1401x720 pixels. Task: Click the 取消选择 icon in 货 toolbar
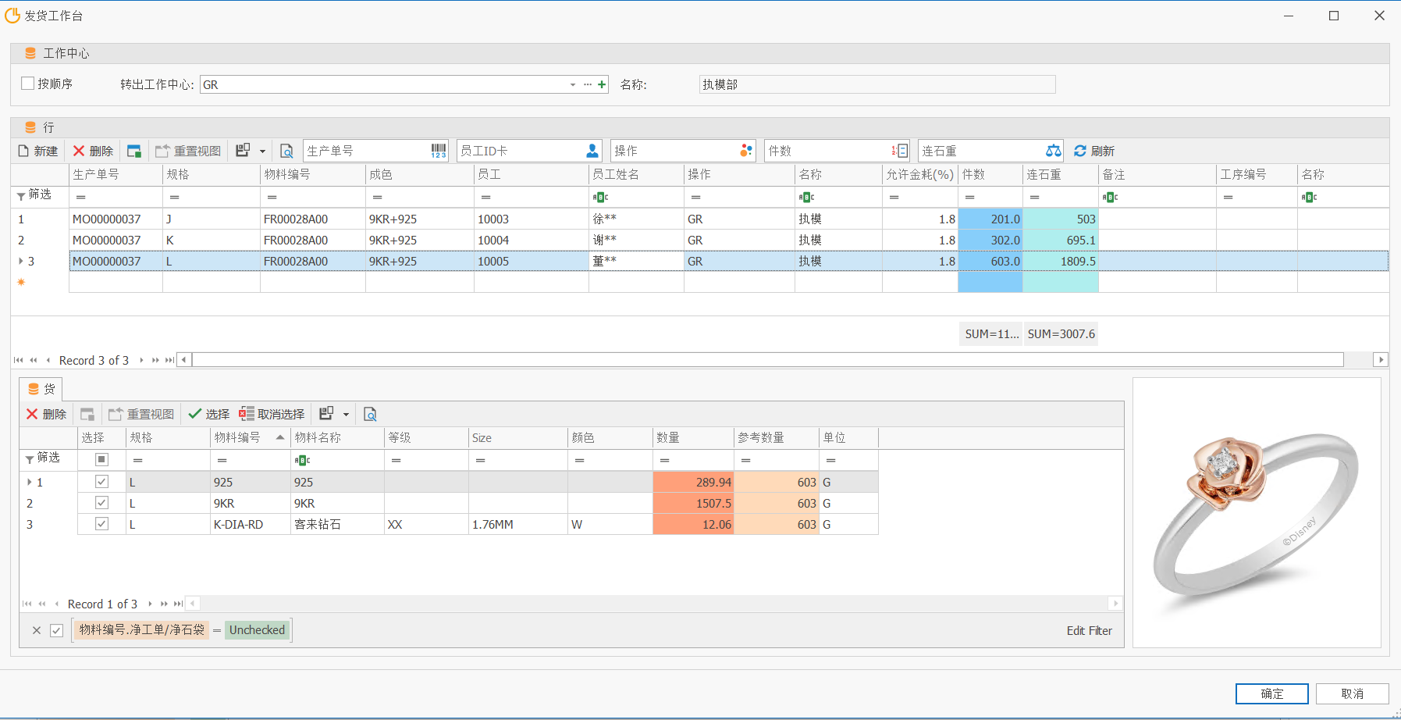tap(247, 414)
